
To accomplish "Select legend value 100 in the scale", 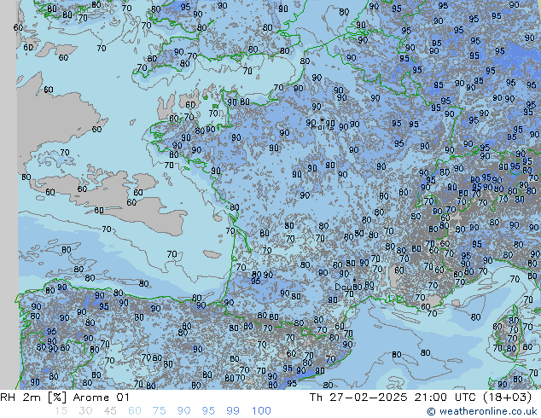I will pos(261,411).
